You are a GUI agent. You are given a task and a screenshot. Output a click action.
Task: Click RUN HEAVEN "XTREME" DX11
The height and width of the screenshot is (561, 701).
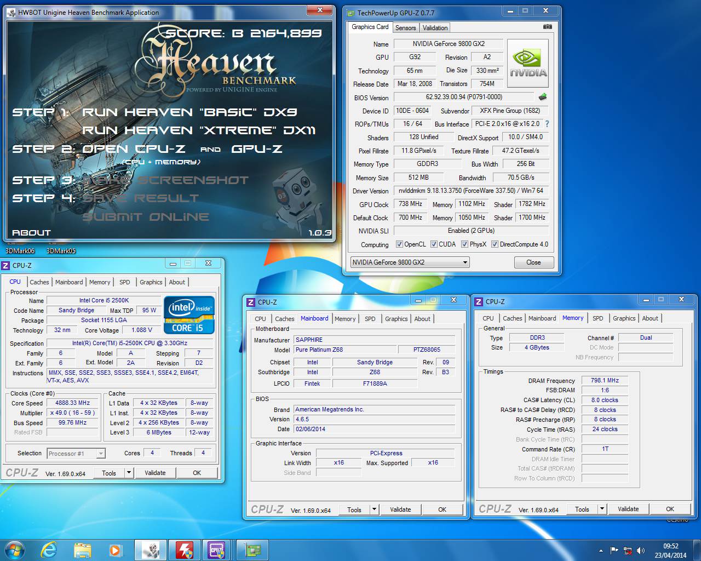pyautogui.click(x=199, y=130)
